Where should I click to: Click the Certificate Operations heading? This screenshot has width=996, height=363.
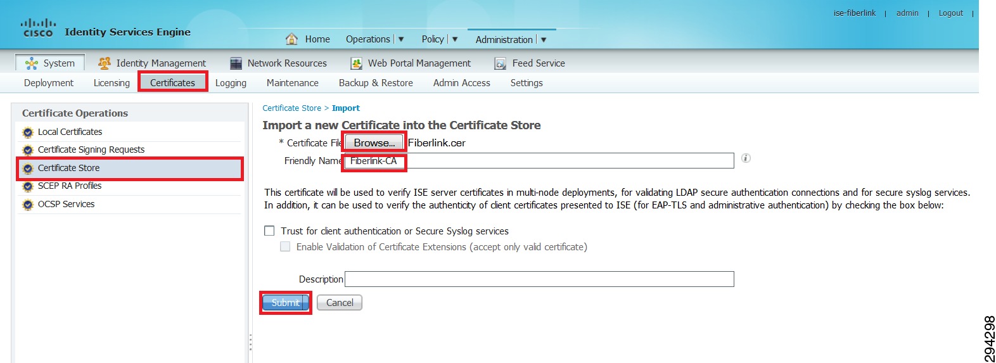75,113
